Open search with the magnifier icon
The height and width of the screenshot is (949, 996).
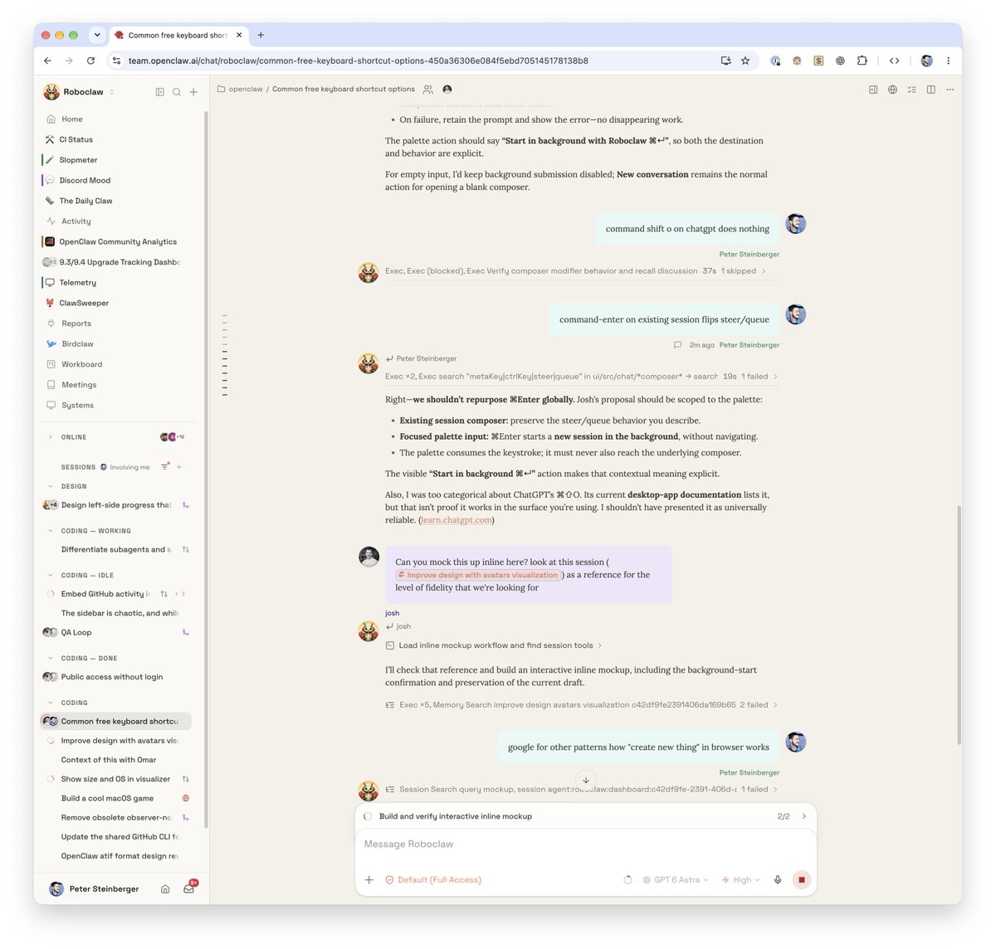coord(177,92)
